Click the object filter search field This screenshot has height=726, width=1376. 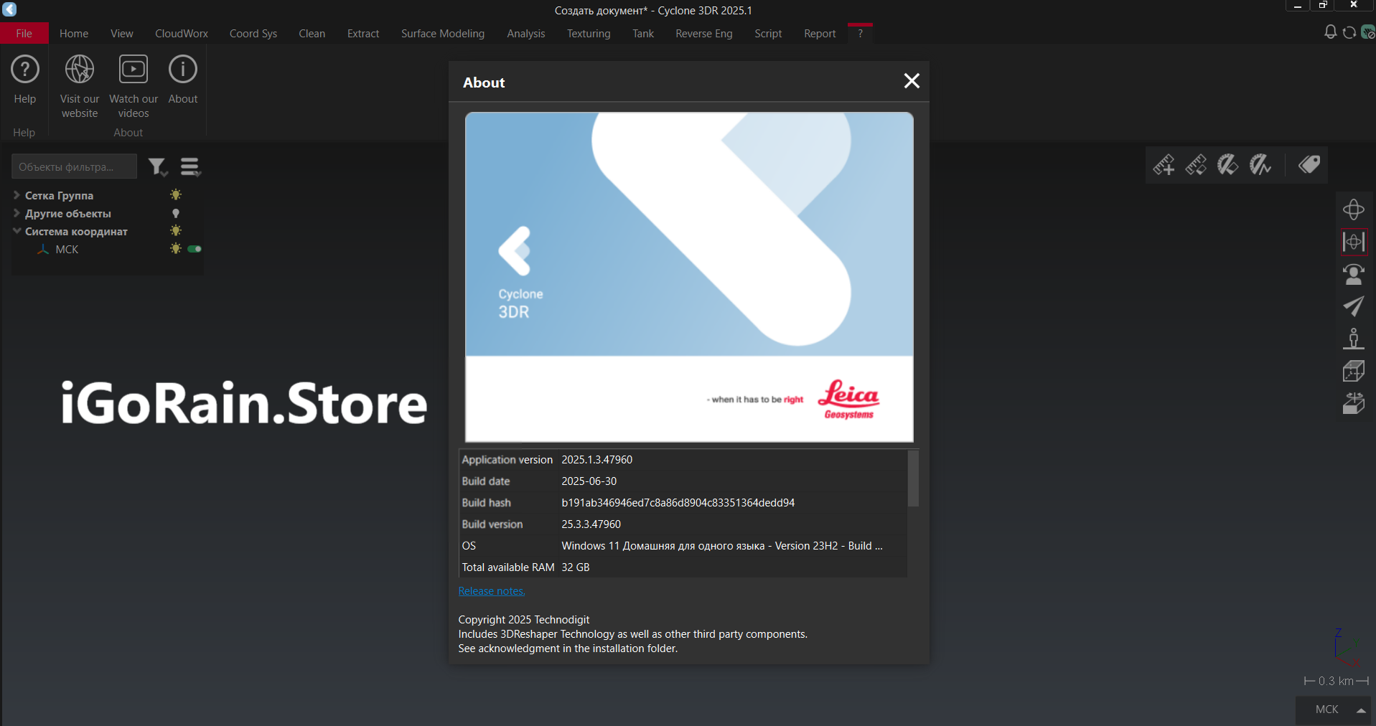click(x=74, y=167)
